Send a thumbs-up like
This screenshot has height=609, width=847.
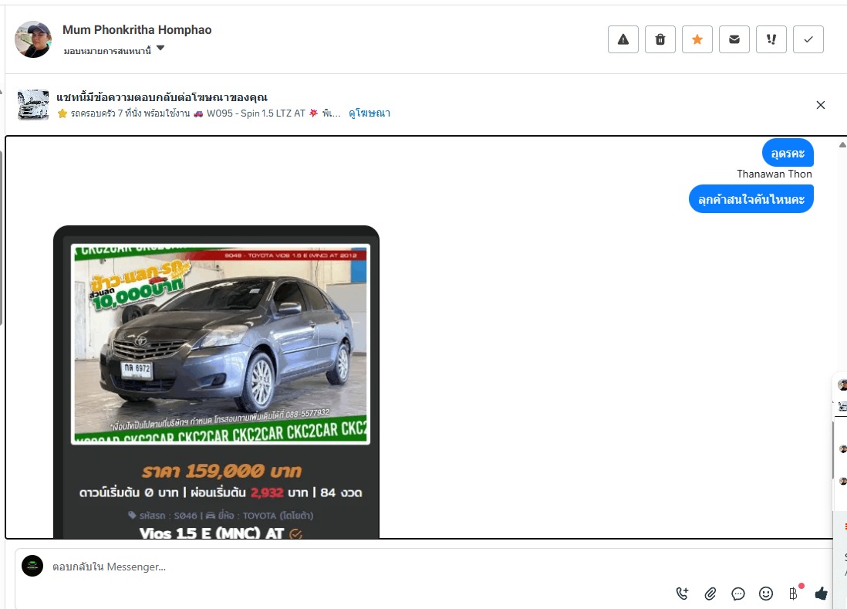821,594
